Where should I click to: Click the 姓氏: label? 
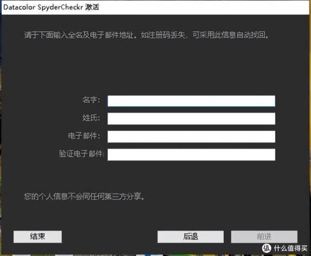tap(91, 118)
